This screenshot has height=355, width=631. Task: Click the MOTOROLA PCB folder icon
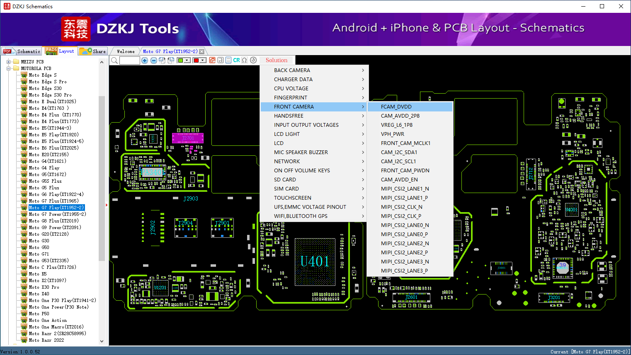[16, 68]
